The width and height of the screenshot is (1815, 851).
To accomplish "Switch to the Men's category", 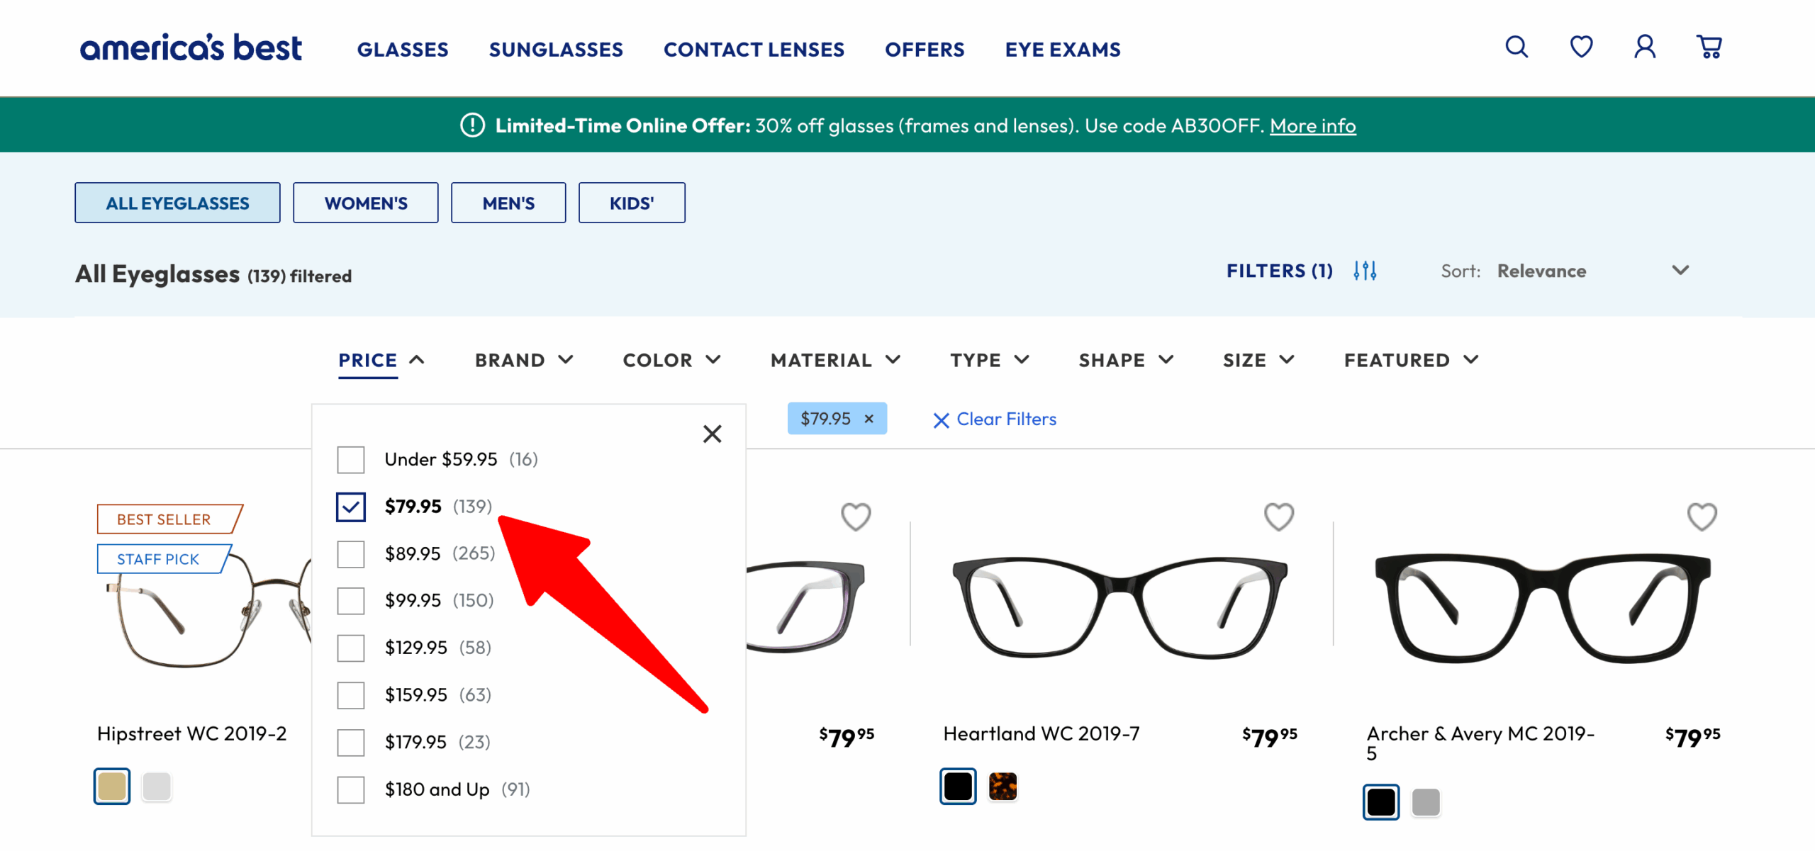I will [508, 203].
